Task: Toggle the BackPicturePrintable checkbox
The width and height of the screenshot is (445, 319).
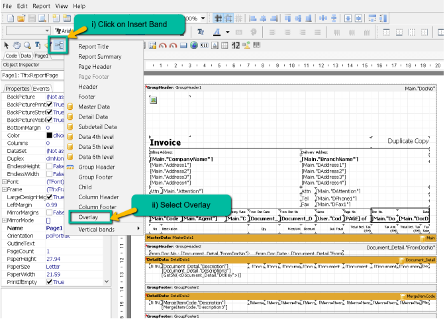Action: tap(48, 105)
